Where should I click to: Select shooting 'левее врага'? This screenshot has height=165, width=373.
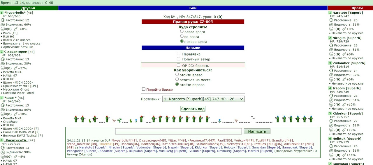pos(182,31)
